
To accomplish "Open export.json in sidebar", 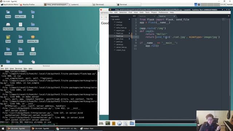I will point(121,31).
